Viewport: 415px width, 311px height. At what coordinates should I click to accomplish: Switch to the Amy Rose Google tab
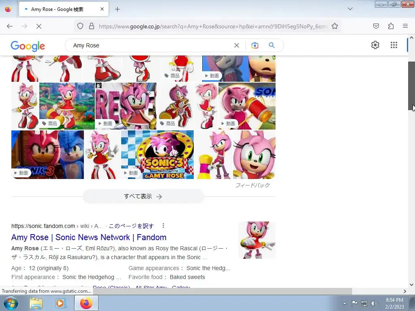tap(64, 9)
